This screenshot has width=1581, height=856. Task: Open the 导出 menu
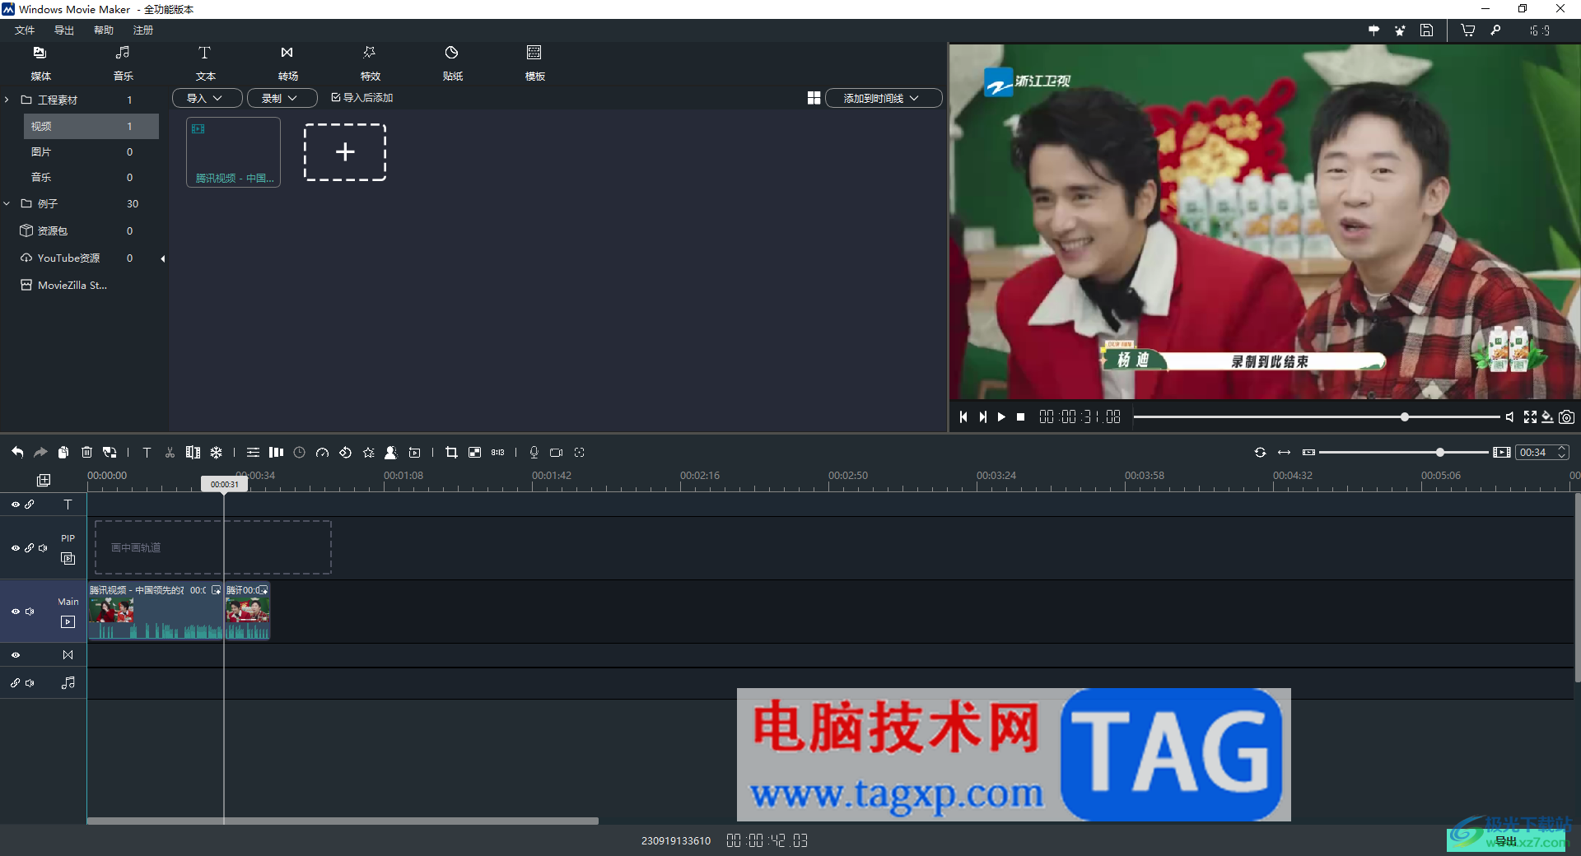(64, 30)
